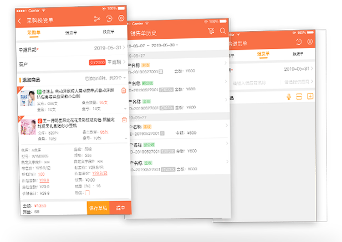Tap search magnifier in 销售单历史 header
This screenshot has width=342, height=242.
point(222,31)
